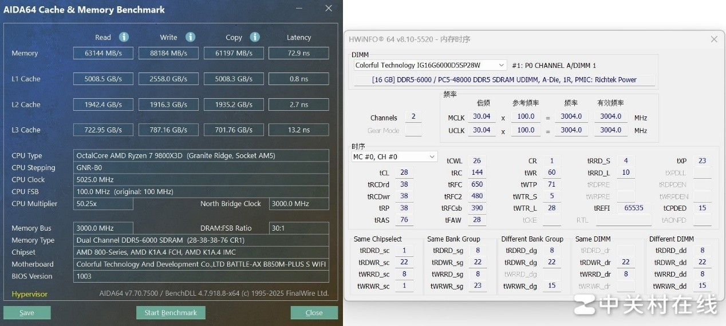Click the tREFI value field
This screenshot has width=726, height=326.
tap(634, 208)
